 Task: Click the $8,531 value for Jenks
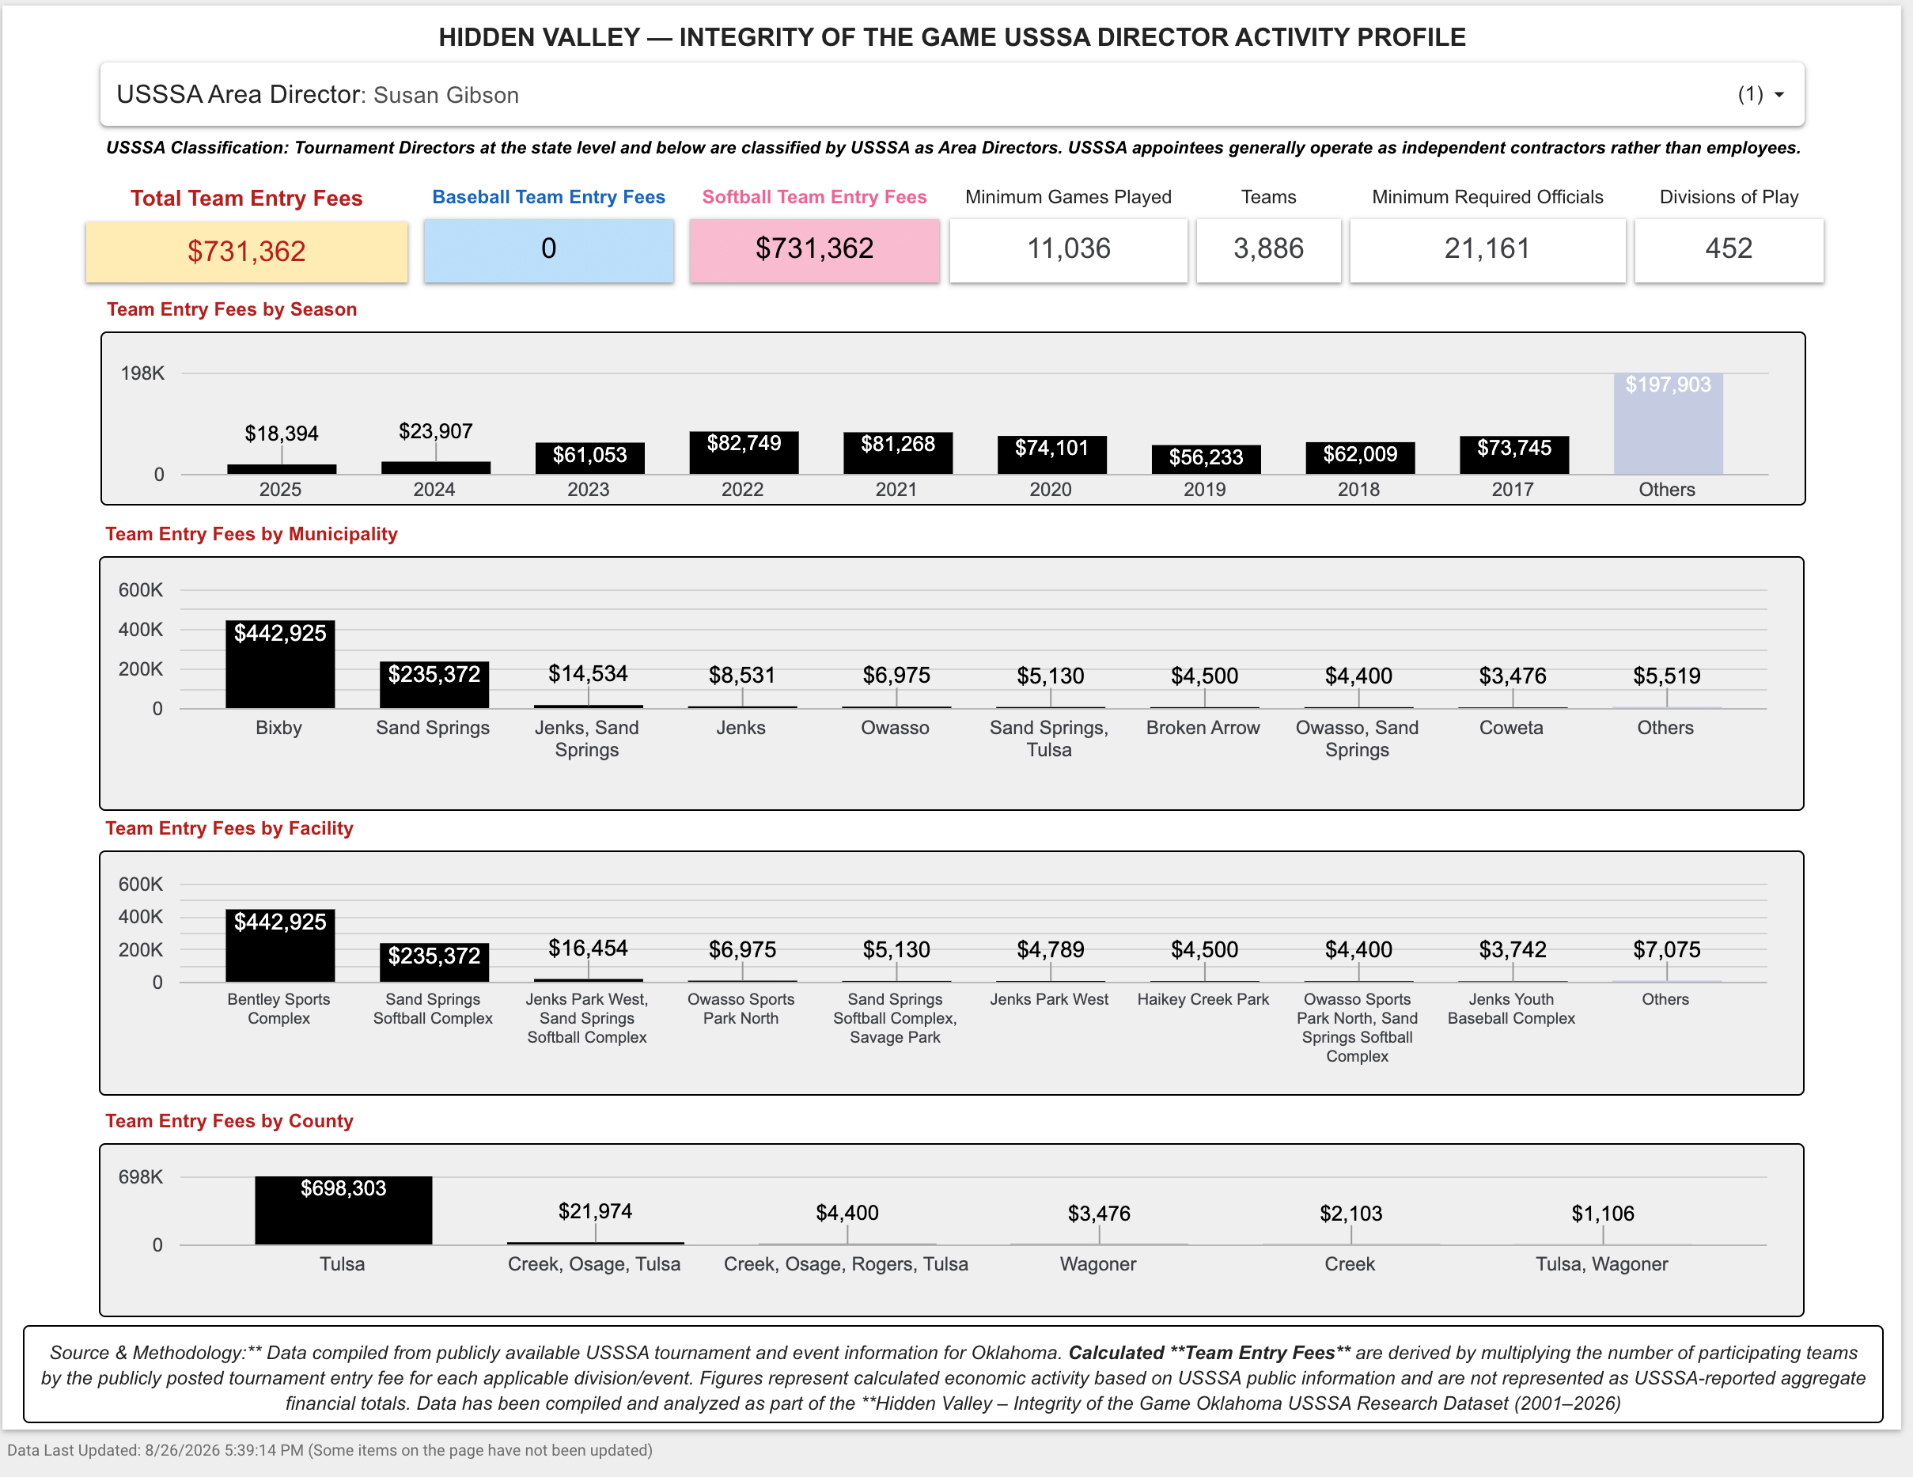click(x=742, y=676)
